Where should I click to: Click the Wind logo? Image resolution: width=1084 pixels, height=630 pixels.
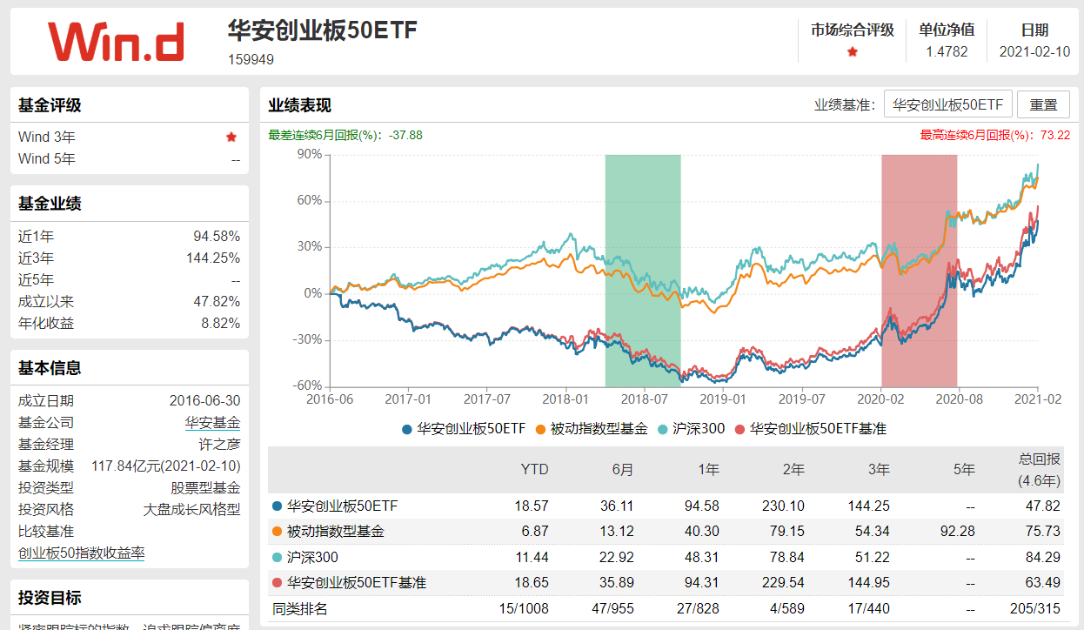117,41
